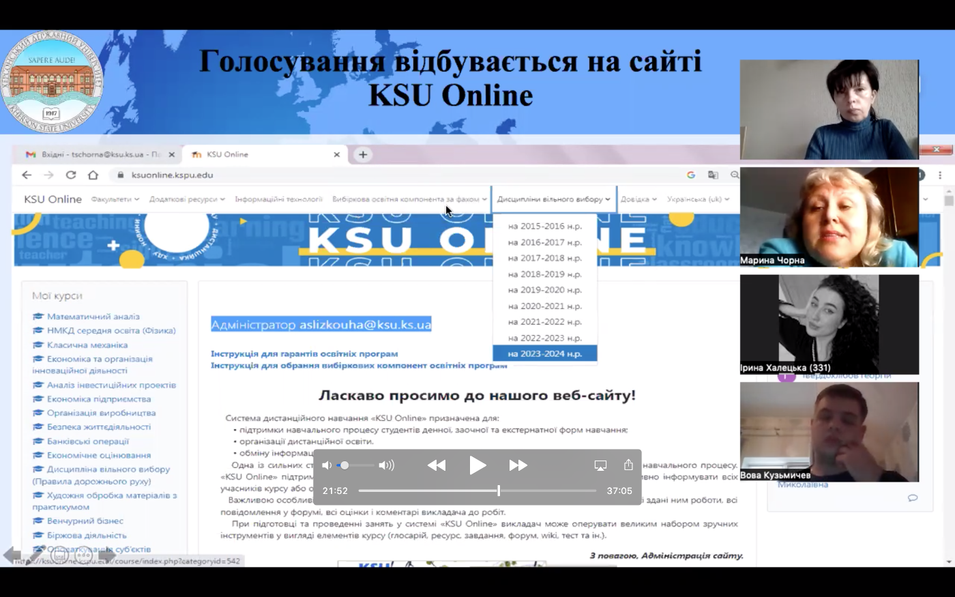Click the Kherson State University logo

click(52, 82)
